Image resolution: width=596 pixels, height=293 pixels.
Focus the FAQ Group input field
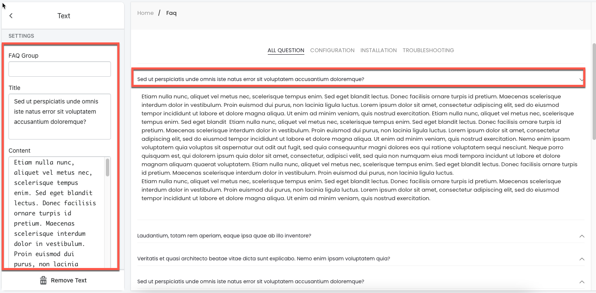[60, 69]
